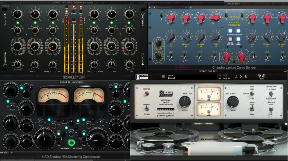This screenshot has height=161, width=288.
Task: Click the preset up chevron in Slate header
Action: pos(220,75)
